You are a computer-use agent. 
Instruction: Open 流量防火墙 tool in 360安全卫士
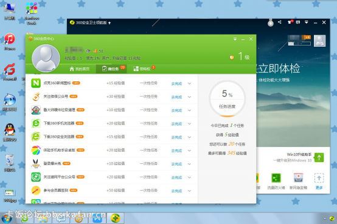pyautogui.click(x=276, y=182)
